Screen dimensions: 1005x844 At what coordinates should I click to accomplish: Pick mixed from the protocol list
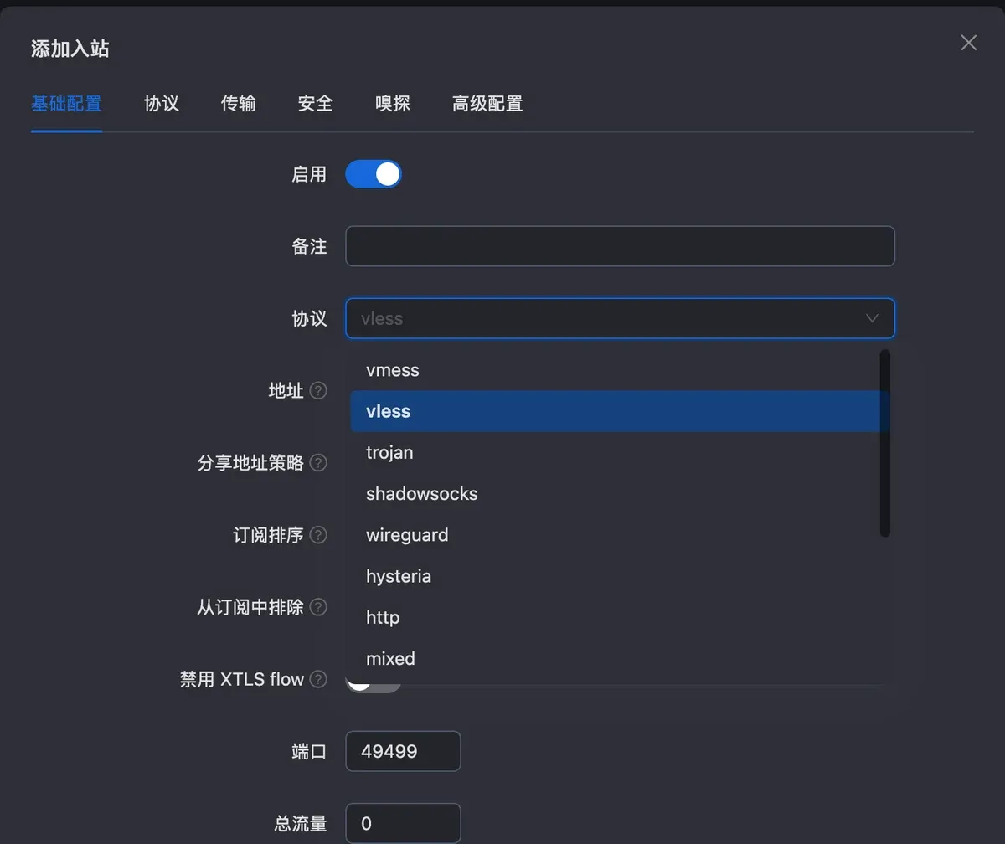620,658
